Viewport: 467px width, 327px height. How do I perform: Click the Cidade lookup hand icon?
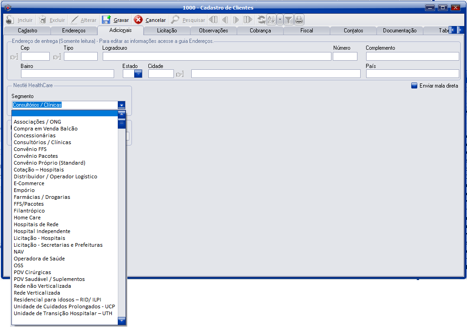point(180,74)
